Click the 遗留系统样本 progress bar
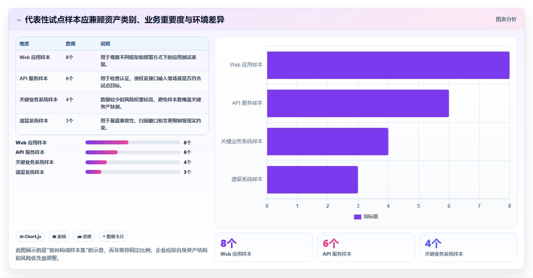Screen dimensions: 533x278 click(133, 172)
